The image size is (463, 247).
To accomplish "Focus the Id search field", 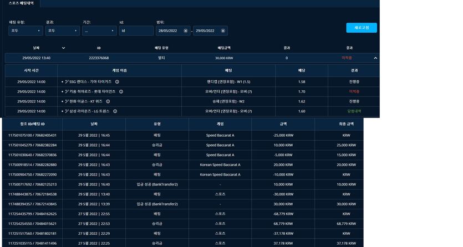I will click(136, 30).
